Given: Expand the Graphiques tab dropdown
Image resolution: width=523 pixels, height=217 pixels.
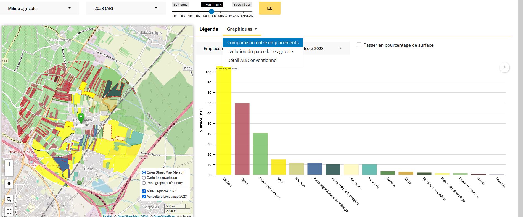Looking at the screenshot, I should (x=242, y=29).
